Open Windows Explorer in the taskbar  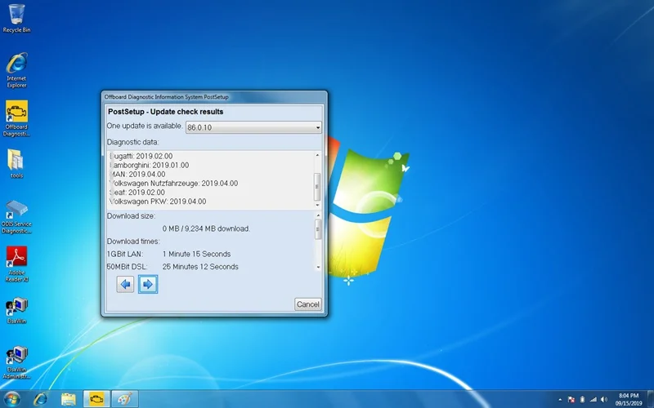pos(69,399)
